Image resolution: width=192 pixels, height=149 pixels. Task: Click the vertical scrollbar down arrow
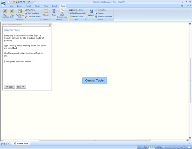point(190,137)
